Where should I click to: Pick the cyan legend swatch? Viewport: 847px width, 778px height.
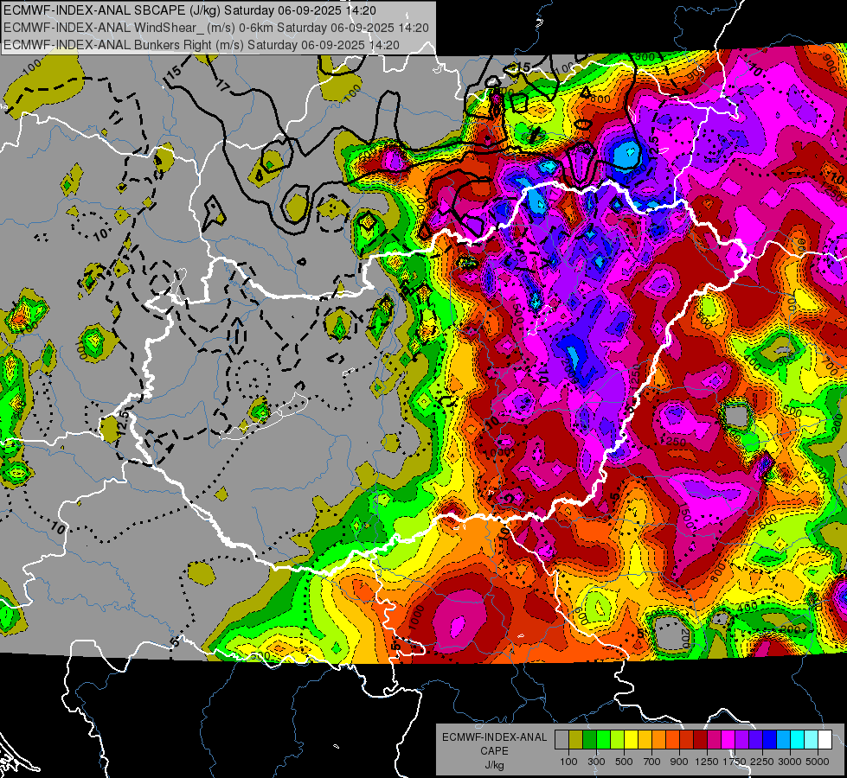click(x=798, y=740)
